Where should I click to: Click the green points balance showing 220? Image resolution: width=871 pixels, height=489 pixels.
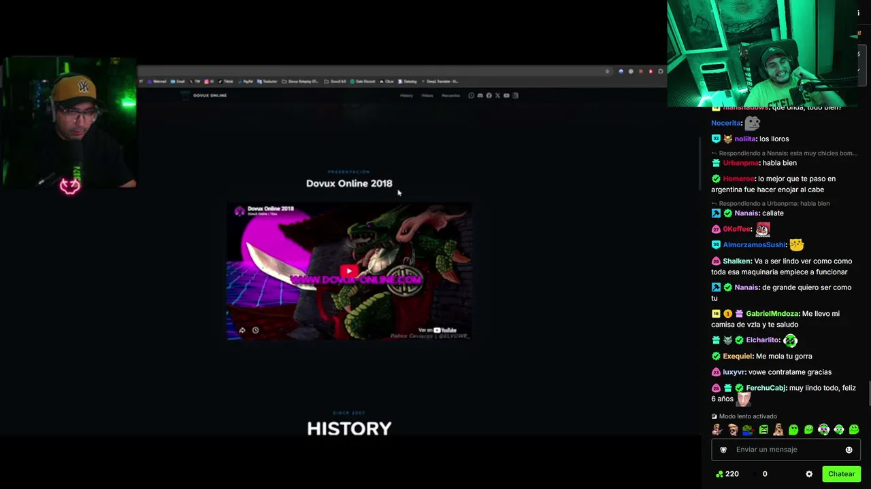[727, 474]
